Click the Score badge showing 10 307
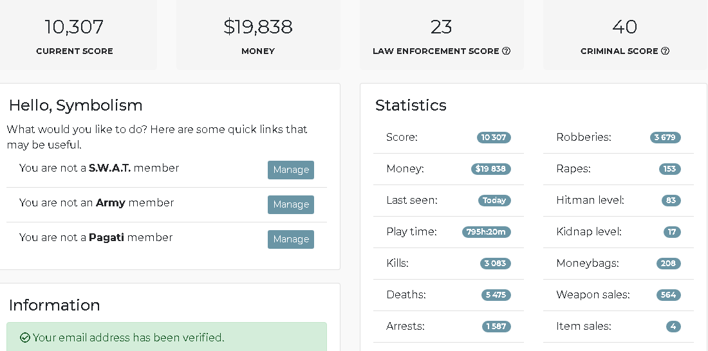This screenshot has height=351, width=708. (494, 137)
